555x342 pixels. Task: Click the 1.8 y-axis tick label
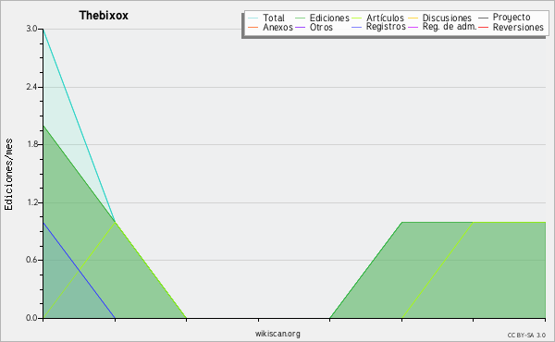(x=31, y=144)
